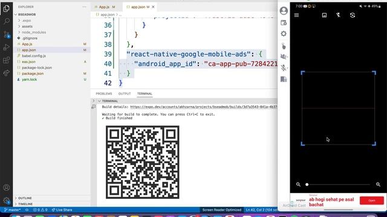Click Ln 42, Col 2 cursor position

(261, 210)
